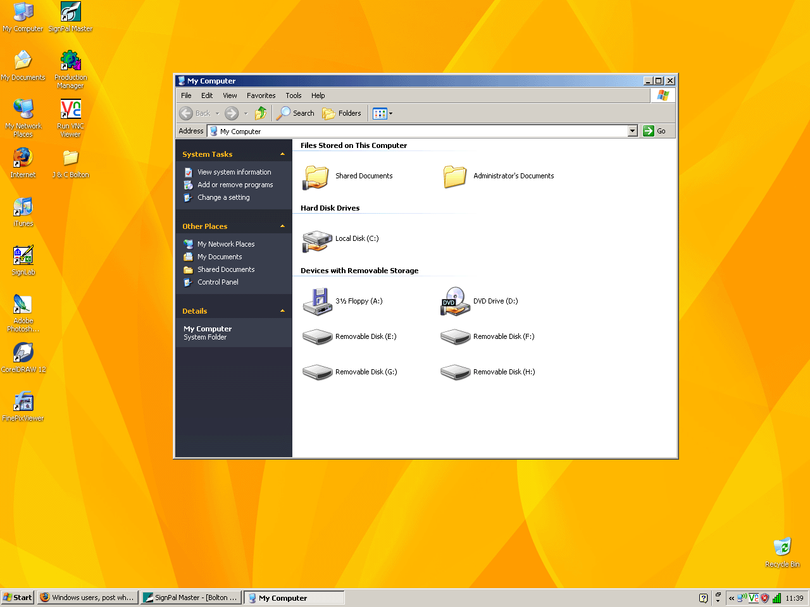
Task: Expand hidden tray icons chevron
Action: (732, 598)
